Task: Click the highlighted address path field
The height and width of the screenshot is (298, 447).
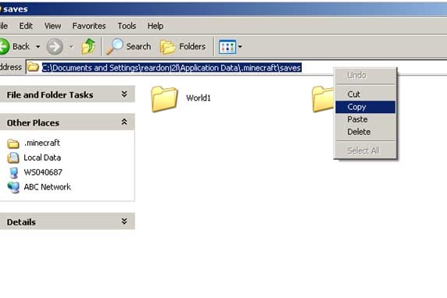Action: pyautogui.click(x=172, y=68)
